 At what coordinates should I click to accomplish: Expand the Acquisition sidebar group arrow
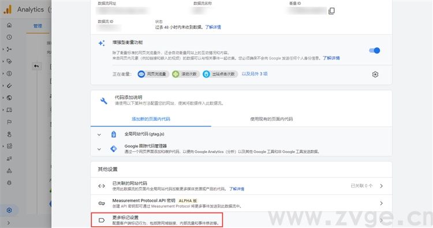(x=3, y=49)
